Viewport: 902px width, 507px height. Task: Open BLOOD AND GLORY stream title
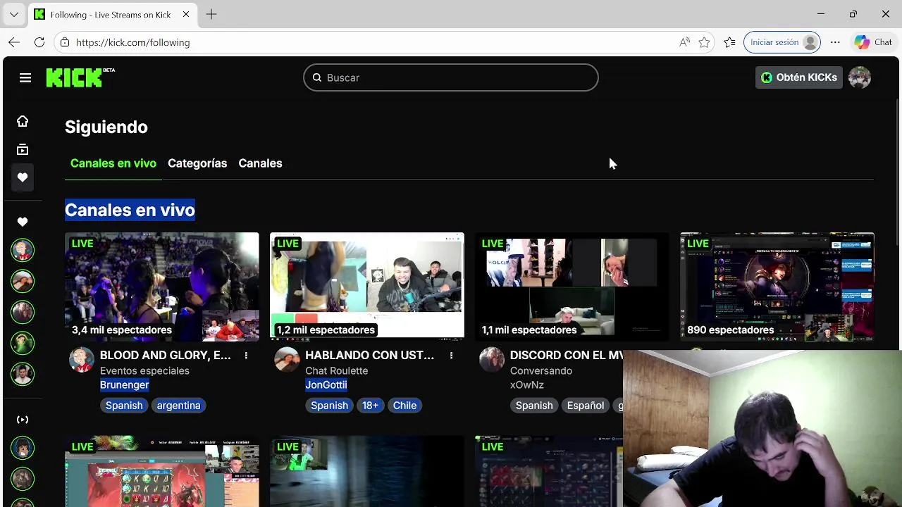point(166,356)
